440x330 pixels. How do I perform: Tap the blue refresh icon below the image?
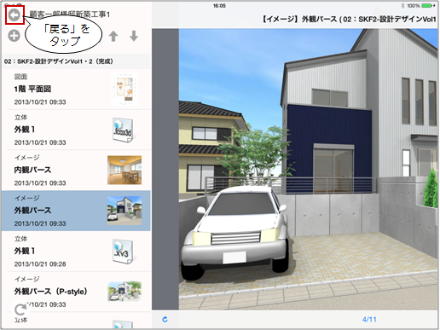[x=165, y=319]
